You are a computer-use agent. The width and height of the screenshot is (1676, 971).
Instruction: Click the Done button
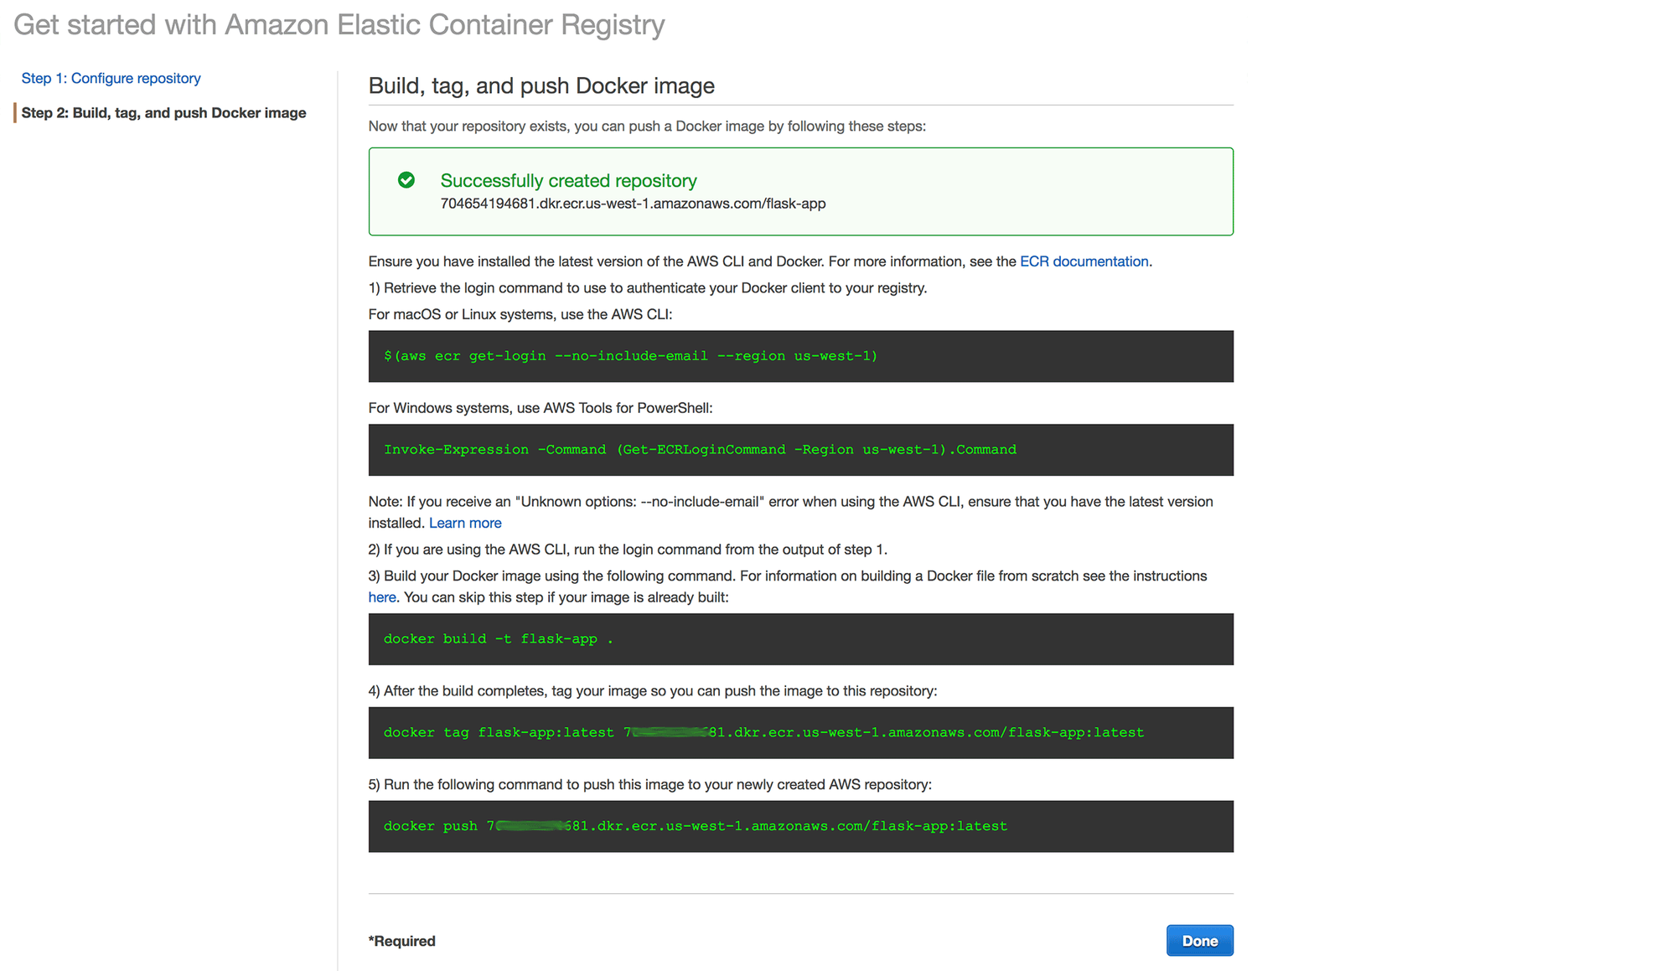coord(1199,941)
